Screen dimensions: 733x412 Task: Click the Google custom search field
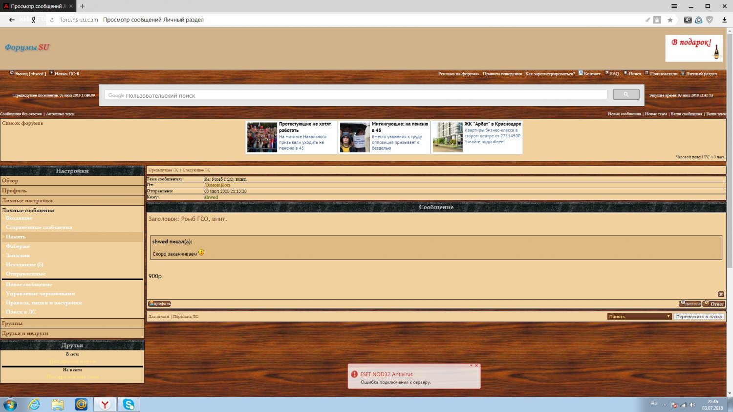356,95
